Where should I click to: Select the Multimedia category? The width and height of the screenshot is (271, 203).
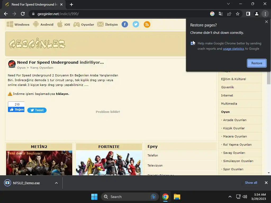(x=240, y=104)
